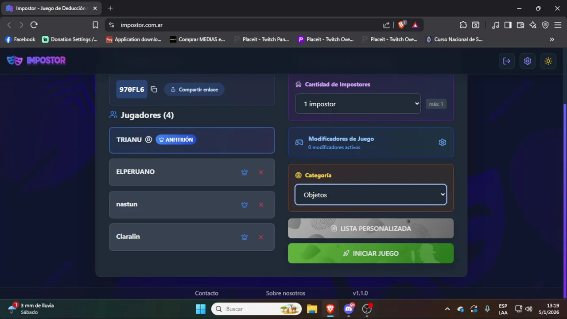Open Modificadores de Juego gear settings

point(442,142)
